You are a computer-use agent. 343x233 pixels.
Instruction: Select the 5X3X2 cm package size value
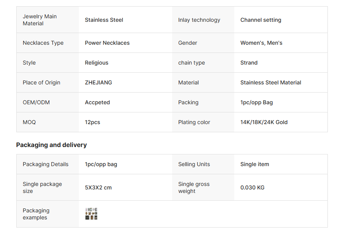tap(98, 187)
